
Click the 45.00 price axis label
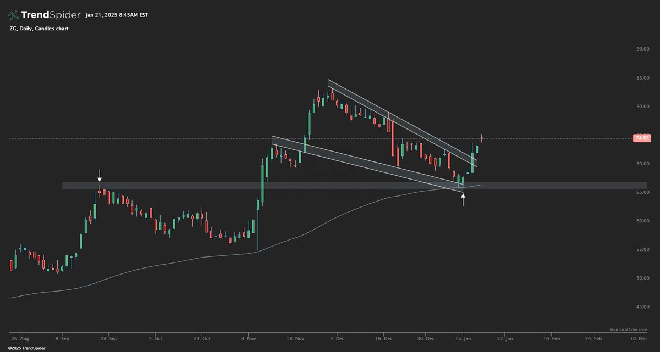(642, 306)
